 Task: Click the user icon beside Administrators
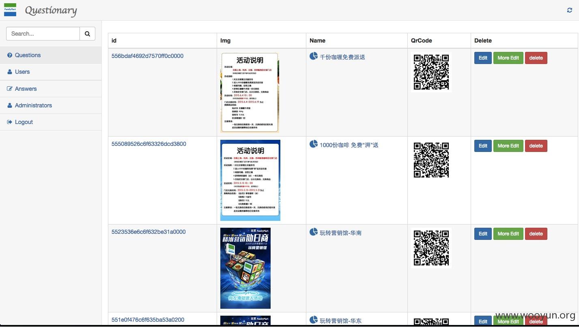(10, 105)
